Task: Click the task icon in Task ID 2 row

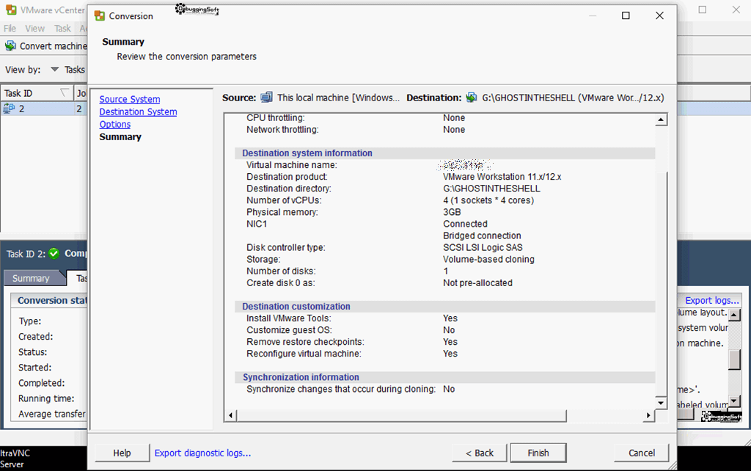Action: 9,109
